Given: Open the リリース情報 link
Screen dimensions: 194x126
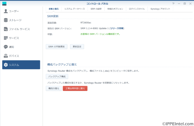Looking at the screenshot, I should pos(117,28).
